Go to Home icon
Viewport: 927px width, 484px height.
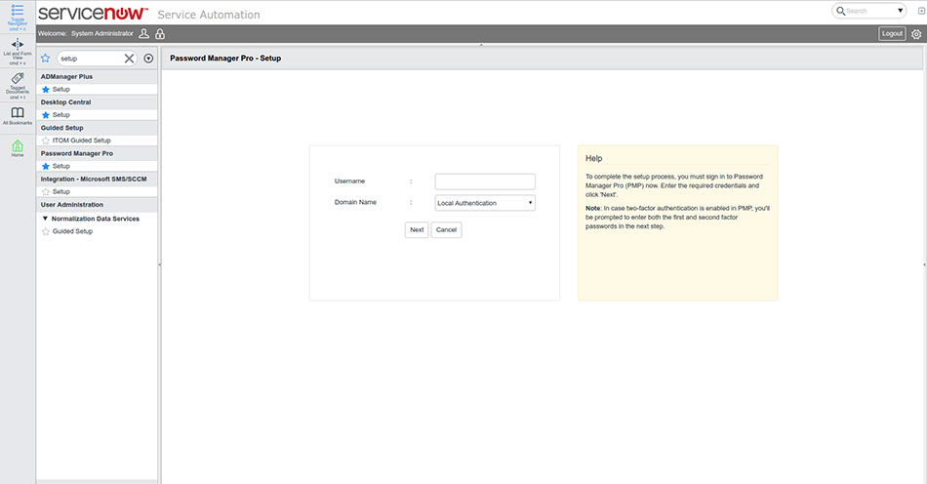(x=18, y=145)
